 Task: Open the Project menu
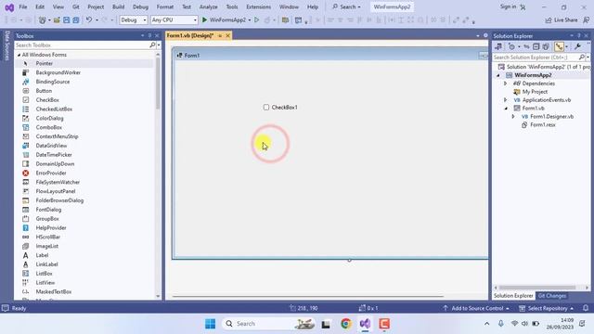[96, 6]
